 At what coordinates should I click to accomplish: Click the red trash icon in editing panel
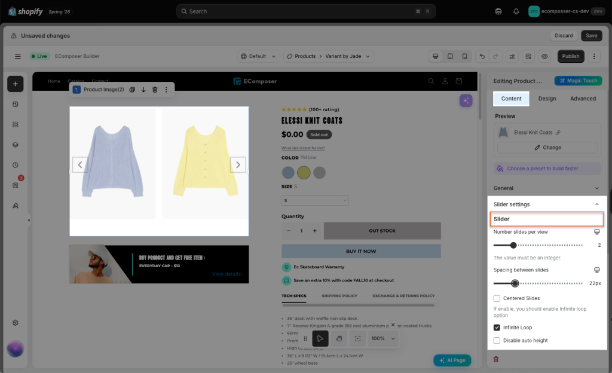pos(495,359)
